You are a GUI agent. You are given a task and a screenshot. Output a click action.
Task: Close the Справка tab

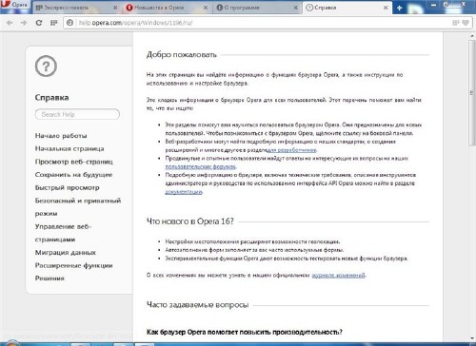(x=386, y=8)
